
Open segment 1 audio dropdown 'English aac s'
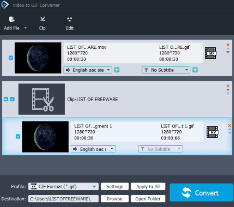(93, 149)
